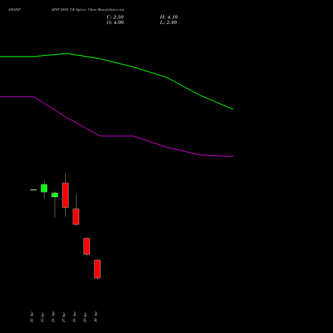The width and height of the screenshot is (333, 333).
Task: Click the 'ASIANP' symbol label
Action: click(x=14, y=10)
